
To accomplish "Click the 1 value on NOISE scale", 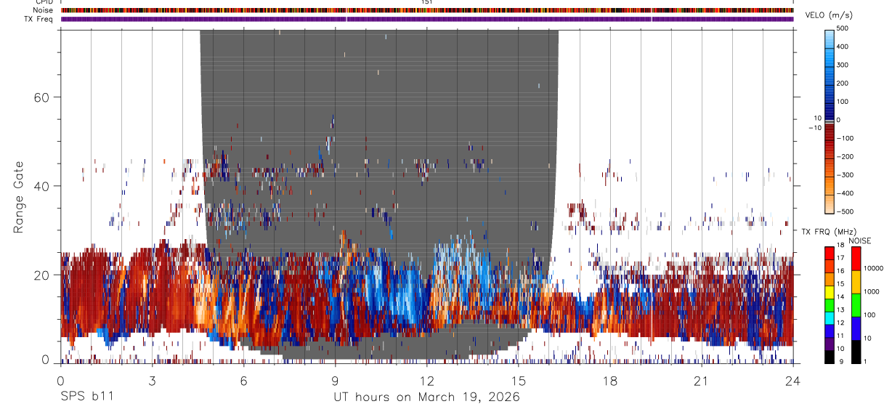I will click(866, 361).
